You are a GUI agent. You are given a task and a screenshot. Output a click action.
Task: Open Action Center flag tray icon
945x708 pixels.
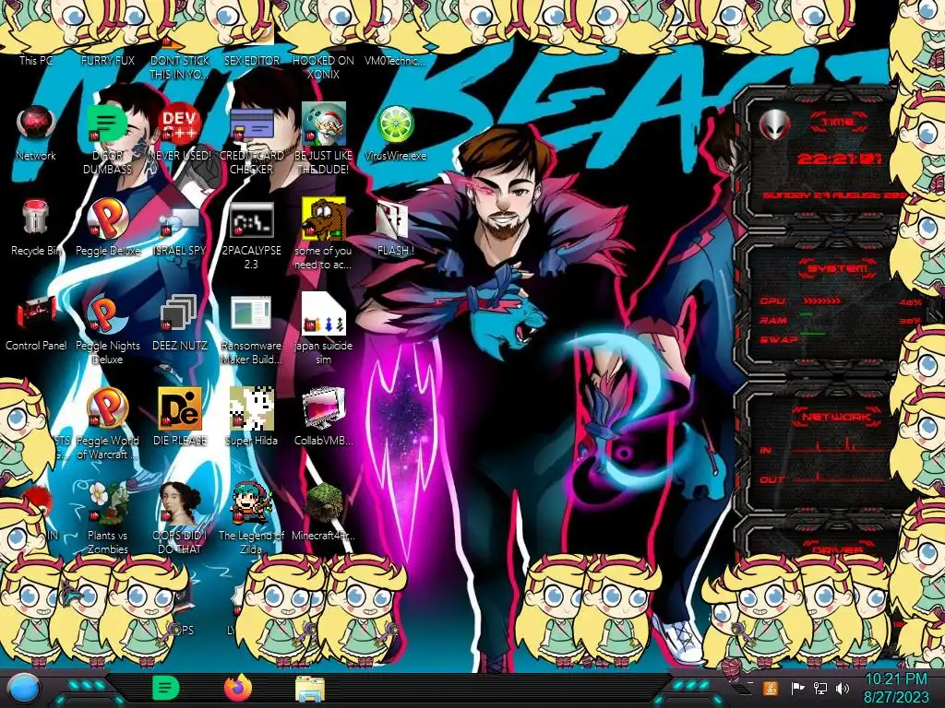(797, 688)
